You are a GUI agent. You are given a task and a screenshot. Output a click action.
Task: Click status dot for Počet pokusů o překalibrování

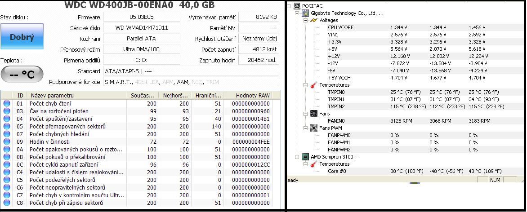tap(7, 157)
